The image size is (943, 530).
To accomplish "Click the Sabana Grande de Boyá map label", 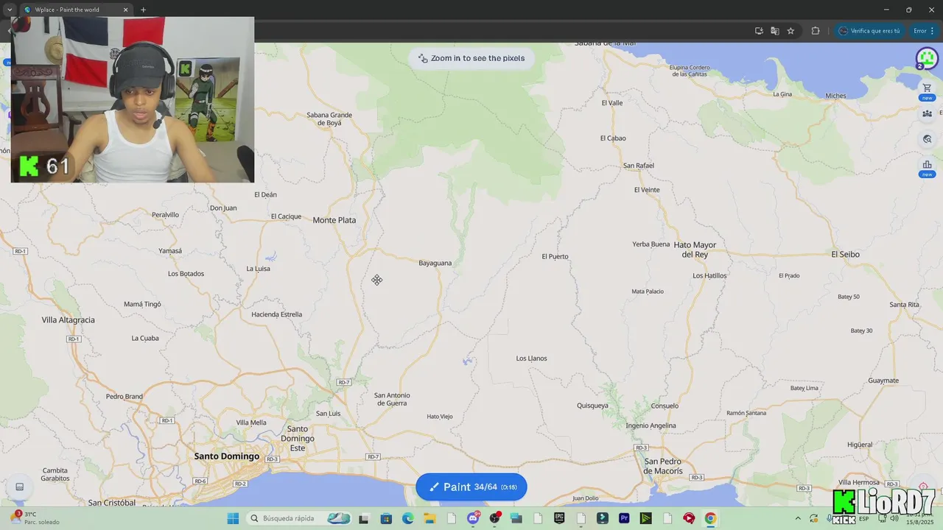I will point(329,119).
